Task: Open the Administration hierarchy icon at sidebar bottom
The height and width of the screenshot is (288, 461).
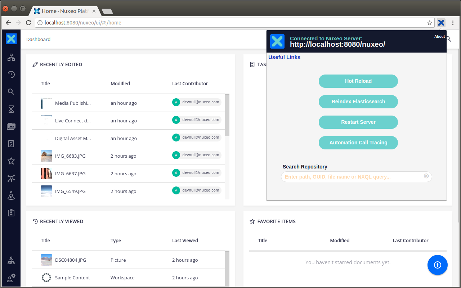Action: (x=11, y=261)
